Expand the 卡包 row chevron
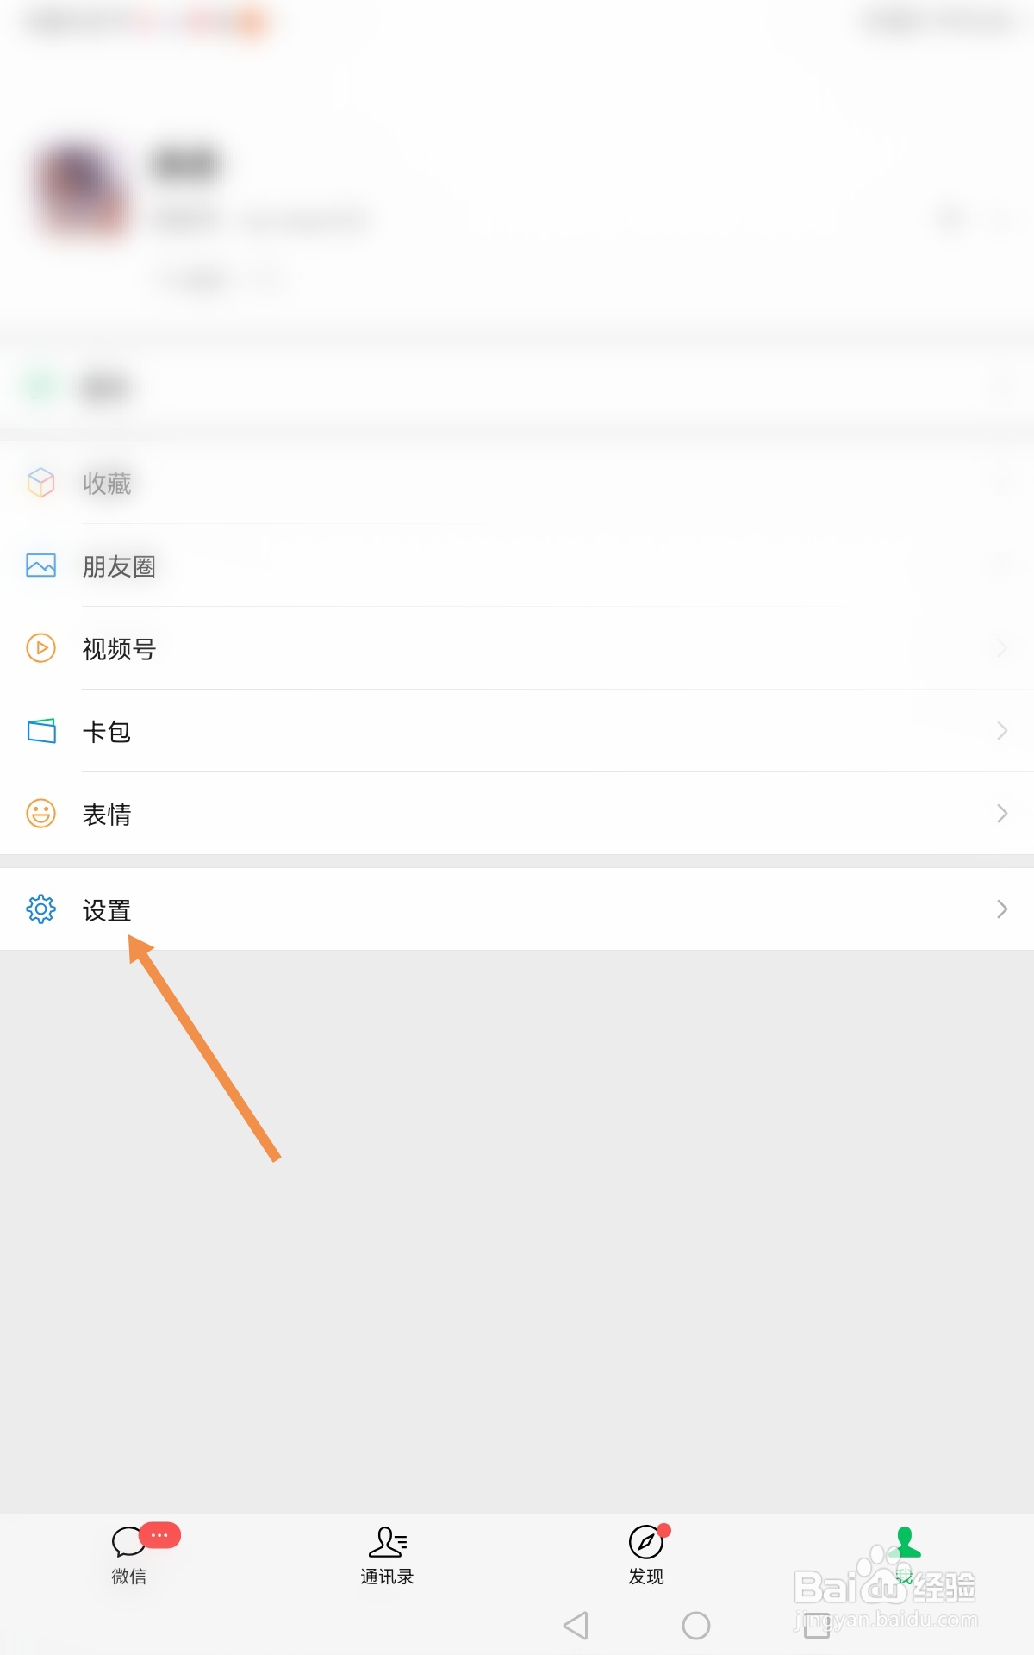This screenshot has height=1655, width=1034. 1001,731
